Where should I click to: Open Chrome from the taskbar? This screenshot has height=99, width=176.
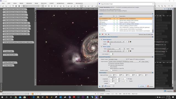(16, 97)
